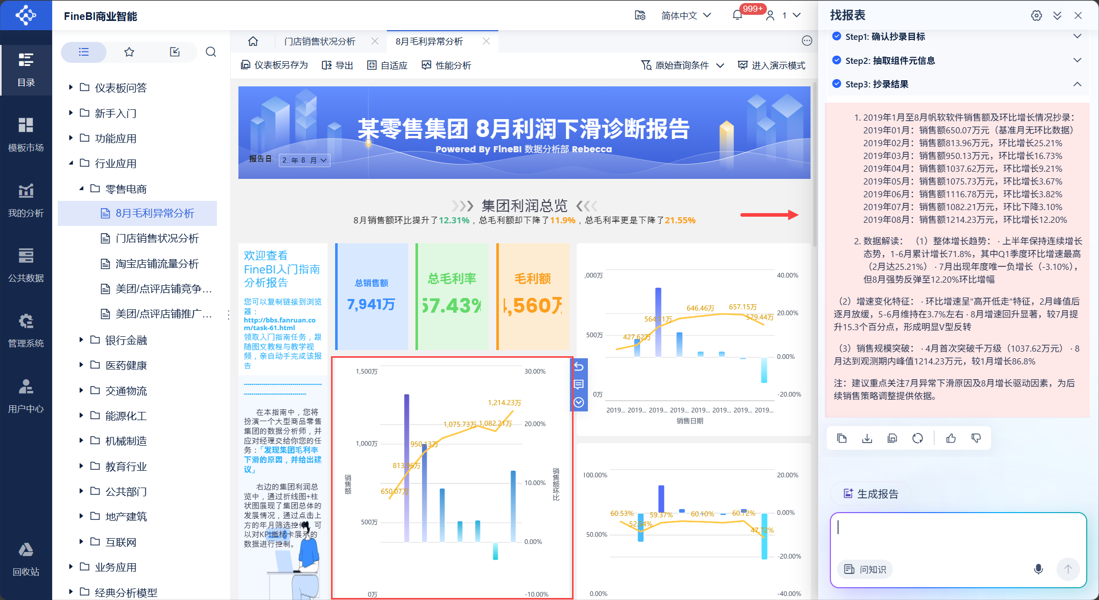
Task: Switch to 门店销售状况分析 tab
Action: [x=319, y=41]
